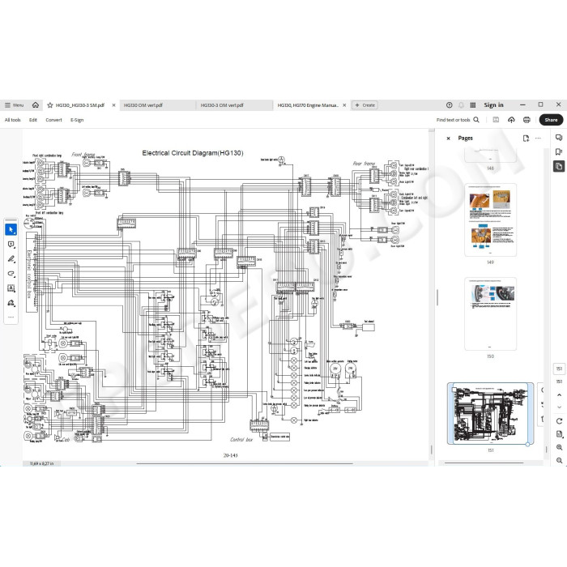
Task: Click the insert page icon in Pages panel
Action: pos(526,139)
